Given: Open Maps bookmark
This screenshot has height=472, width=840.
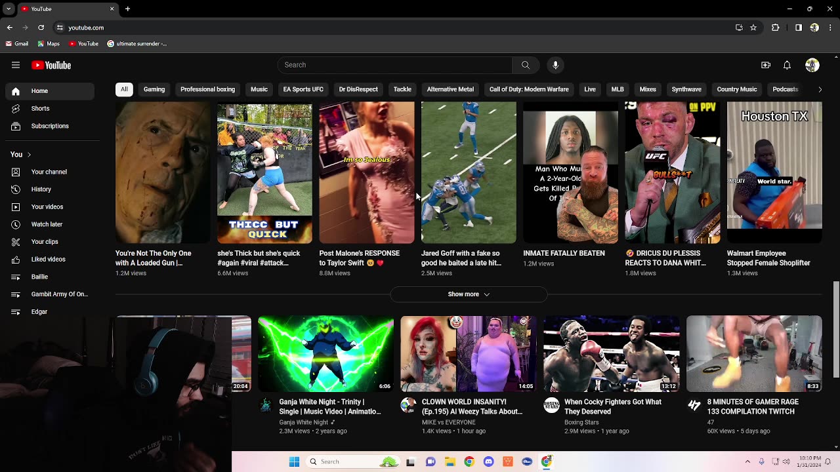Looking at the screenshot, I should tap(49, 44).
